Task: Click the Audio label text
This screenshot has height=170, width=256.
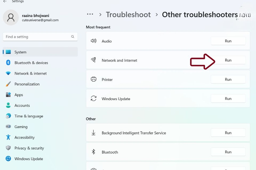Action: (107, 41)
